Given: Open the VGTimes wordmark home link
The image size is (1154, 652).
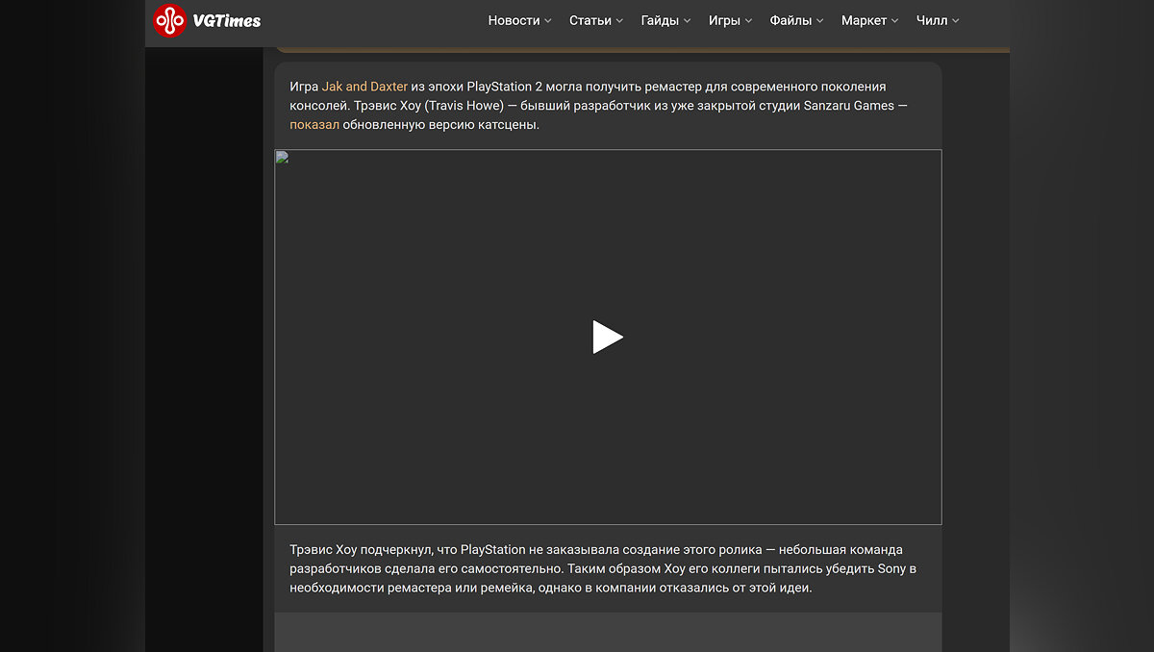Looking at the screenshot, I should pos(226,20).
